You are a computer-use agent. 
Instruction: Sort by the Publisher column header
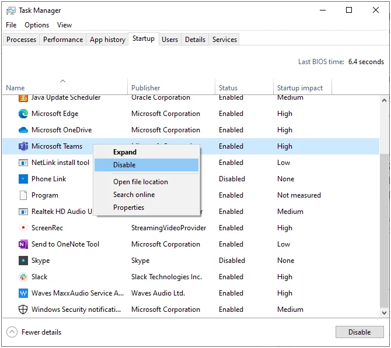171,87
